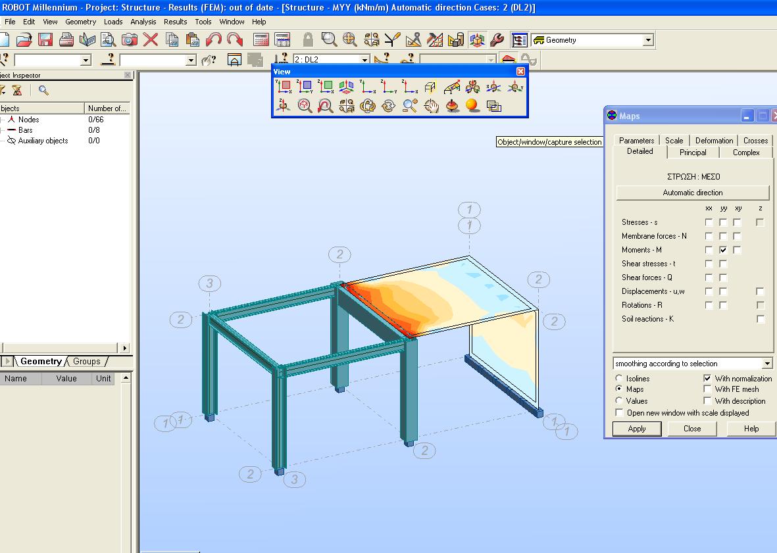Select ZY plane projection (blue square) in View toolbar
The width and height of the screenshot is (777, 553).
305,87
